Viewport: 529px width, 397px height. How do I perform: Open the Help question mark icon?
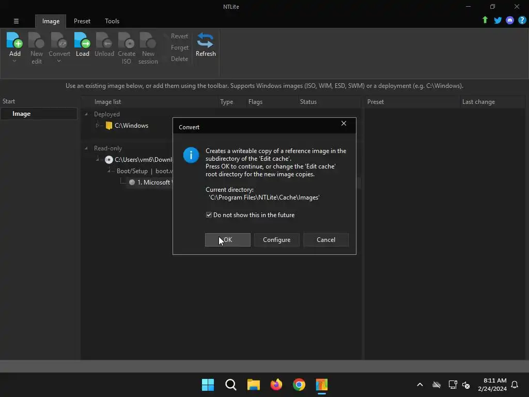[x=522, y=20]
